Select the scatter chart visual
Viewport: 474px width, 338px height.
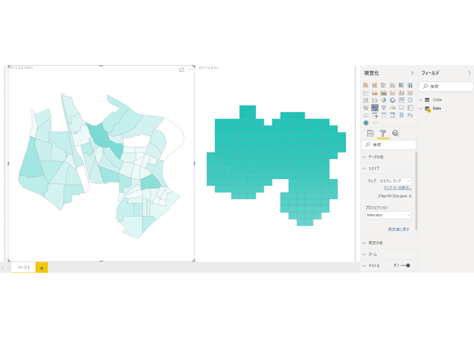[x=374, y=100]
